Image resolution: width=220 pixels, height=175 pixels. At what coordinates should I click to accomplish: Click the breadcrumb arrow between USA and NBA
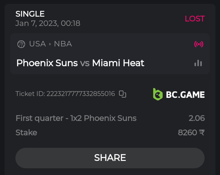pyautogui.click(x=50, y=44)
